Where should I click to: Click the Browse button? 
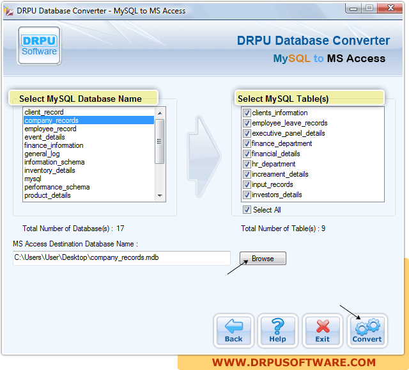[263, 259]
